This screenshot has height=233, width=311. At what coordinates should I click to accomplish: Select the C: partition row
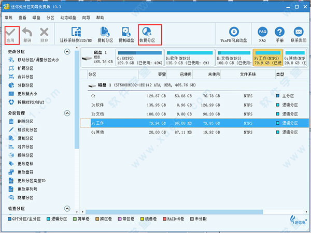coord(194,96)
